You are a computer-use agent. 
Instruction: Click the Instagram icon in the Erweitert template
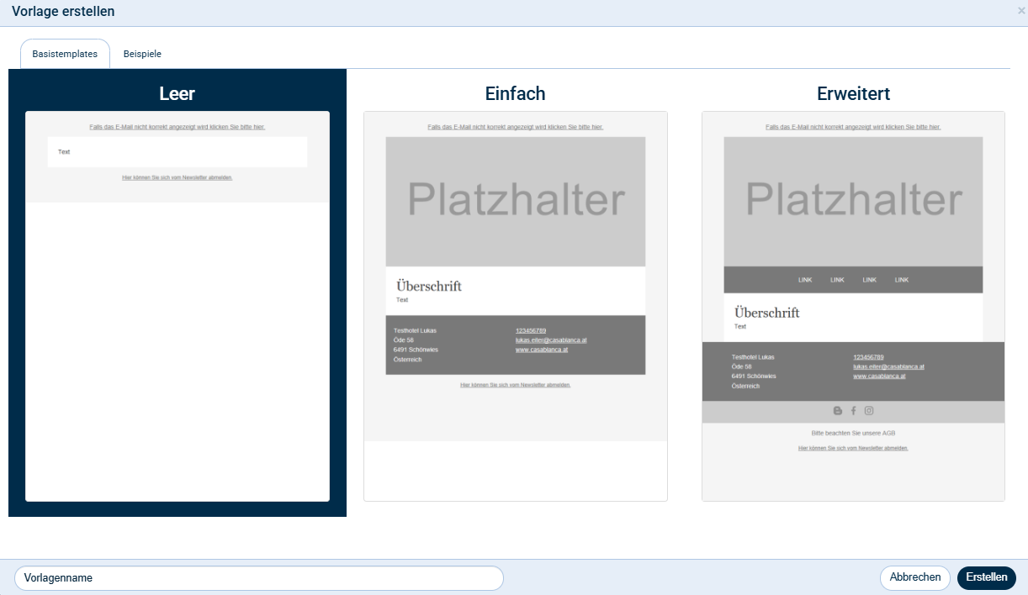click(869, 411)
